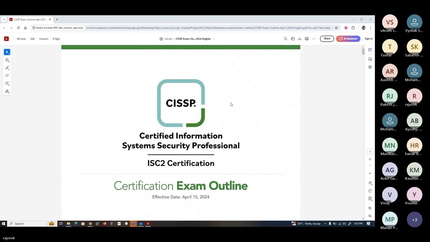Close the CISSP-Exam-Outline browser tab

(50, 19)
